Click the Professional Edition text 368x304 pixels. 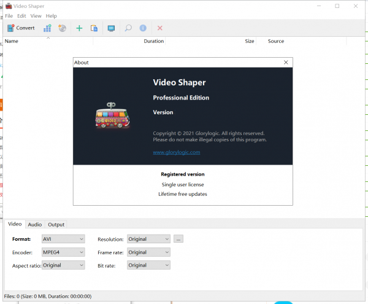click(x=181, y=98)
